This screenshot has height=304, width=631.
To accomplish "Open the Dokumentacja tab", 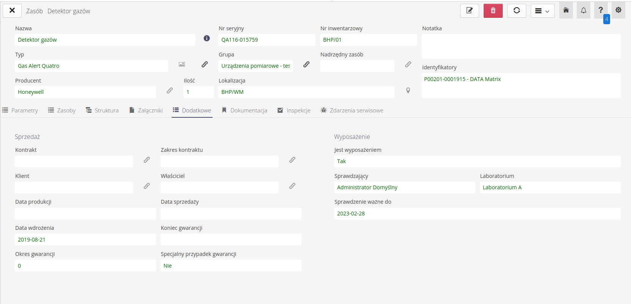I will pos(245,111).
